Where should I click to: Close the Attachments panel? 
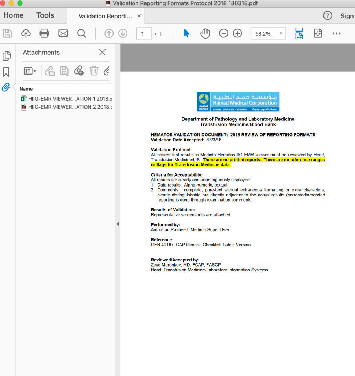coord(102,53)
